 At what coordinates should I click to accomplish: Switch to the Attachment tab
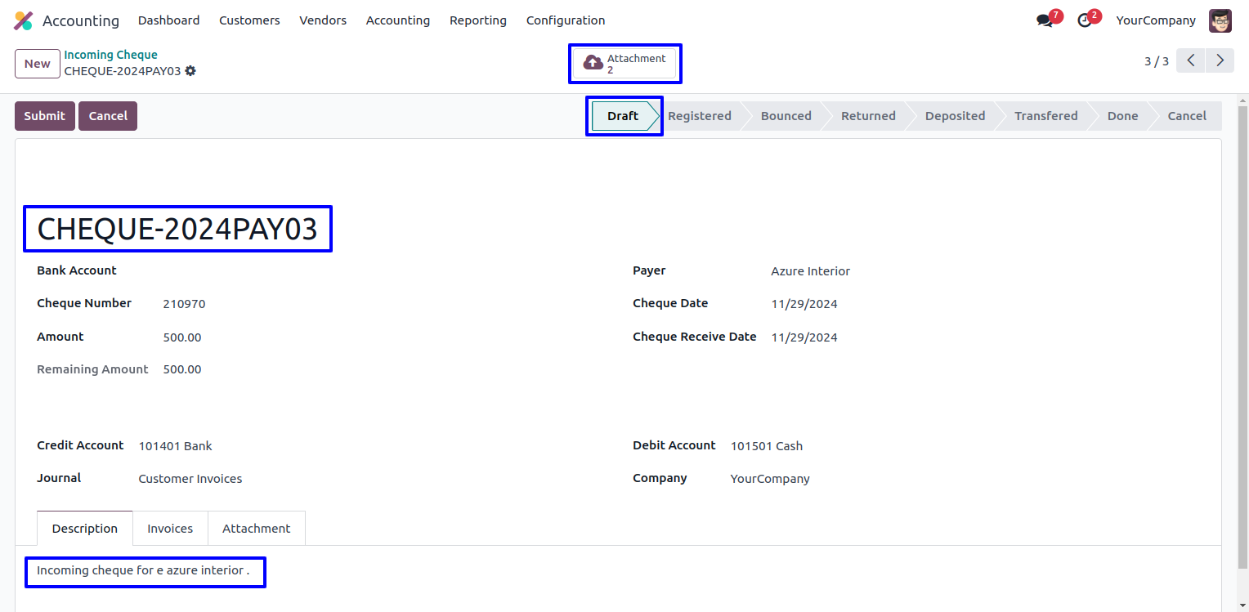256,529
